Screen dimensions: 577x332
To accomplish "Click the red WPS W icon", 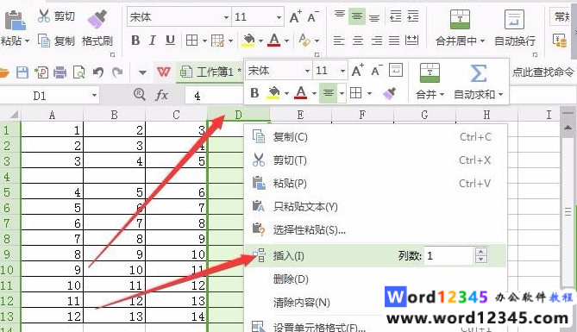I will (x=164, y=72).
